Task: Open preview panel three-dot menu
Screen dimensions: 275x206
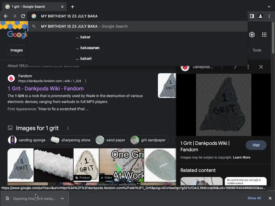Action: 248,67
